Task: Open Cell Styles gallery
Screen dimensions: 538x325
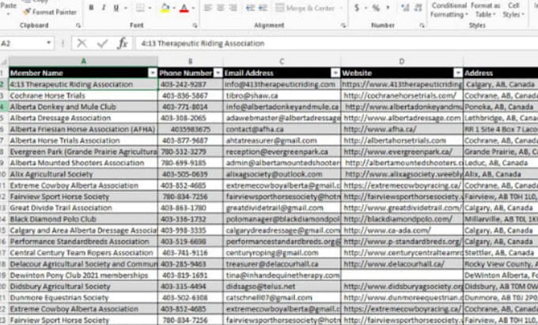Action: pyautogui.click(x=513, y=9)
